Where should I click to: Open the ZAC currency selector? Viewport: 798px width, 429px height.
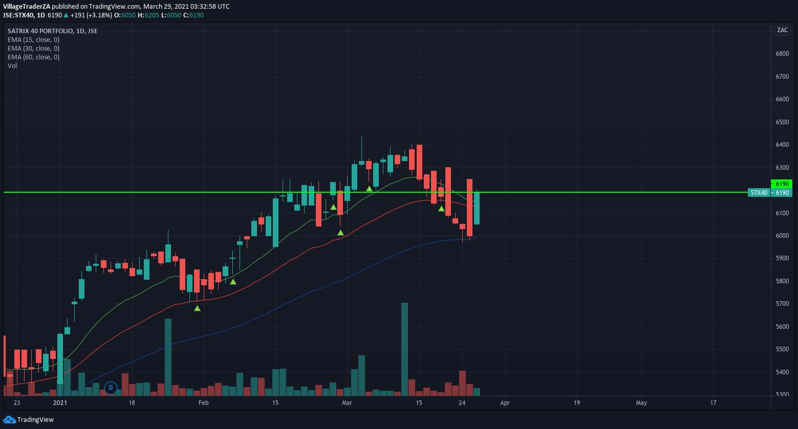[782, 30]
